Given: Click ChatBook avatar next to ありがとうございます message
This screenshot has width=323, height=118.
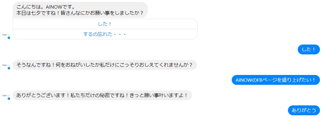Looking at the screenshot, I should click(x=6, y=96).
